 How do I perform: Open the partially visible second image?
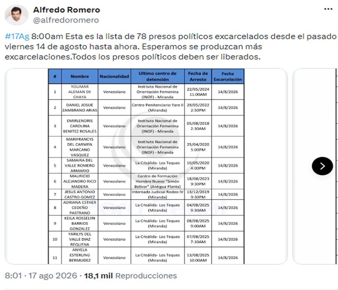pyautogui.click(x=315, y=166)
